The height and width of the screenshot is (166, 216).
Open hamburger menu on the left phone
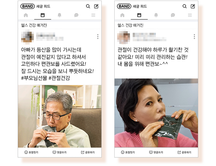93,15
